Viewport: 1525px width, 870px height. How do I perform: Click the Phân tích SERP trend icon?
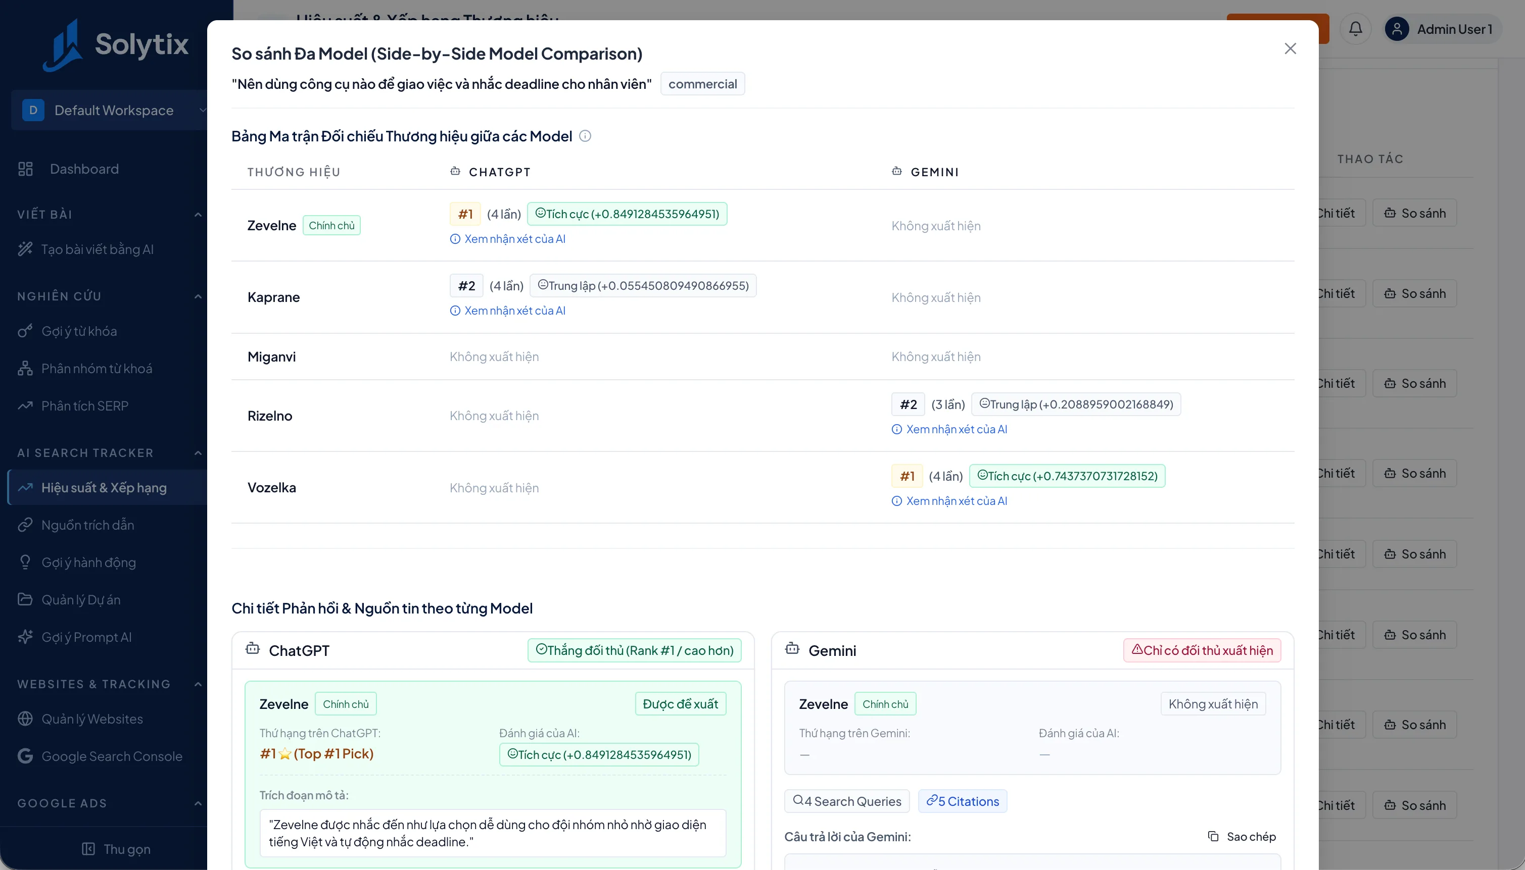click(25, 406)
